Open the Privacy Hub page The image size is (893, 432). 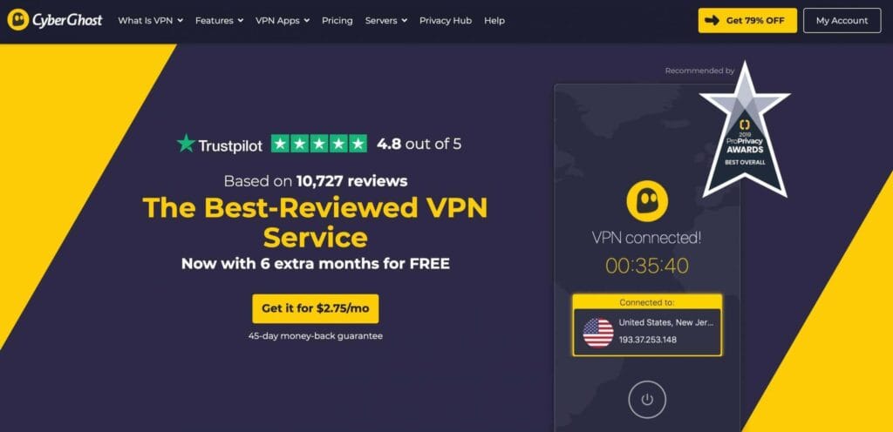[446, 20]
